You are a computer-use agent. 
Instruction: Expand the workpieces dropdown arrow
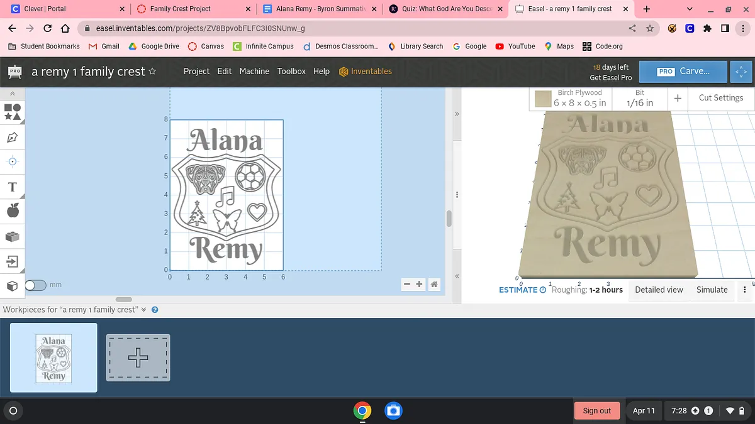point(143,310)
